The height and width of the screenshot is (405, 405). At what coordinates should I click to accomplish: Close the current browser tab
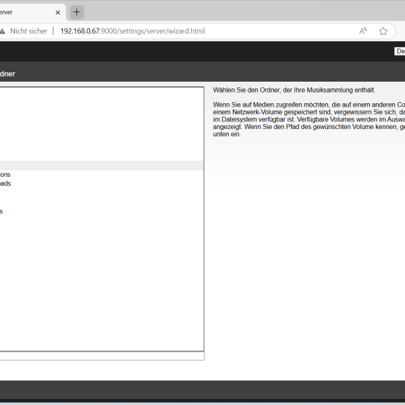click(x=58, y=12)
